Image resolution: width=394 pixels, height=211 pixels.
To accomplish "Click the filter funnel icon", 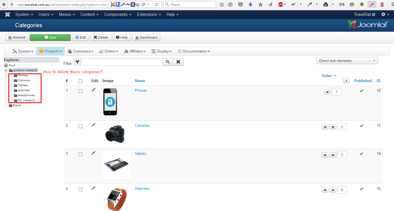I will [77, 62].
